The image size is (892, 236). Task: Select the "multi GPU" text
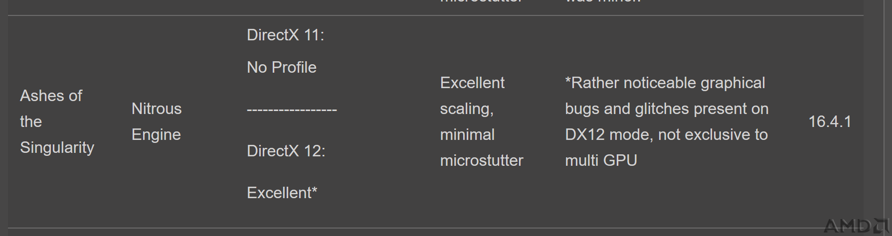[x=601, y=160]
